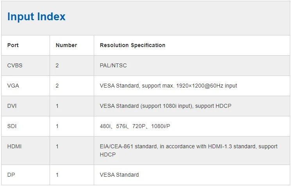Select VESA Standard text in DP row
The width and height of the screenshot is (291, 186).
[119, 175]
